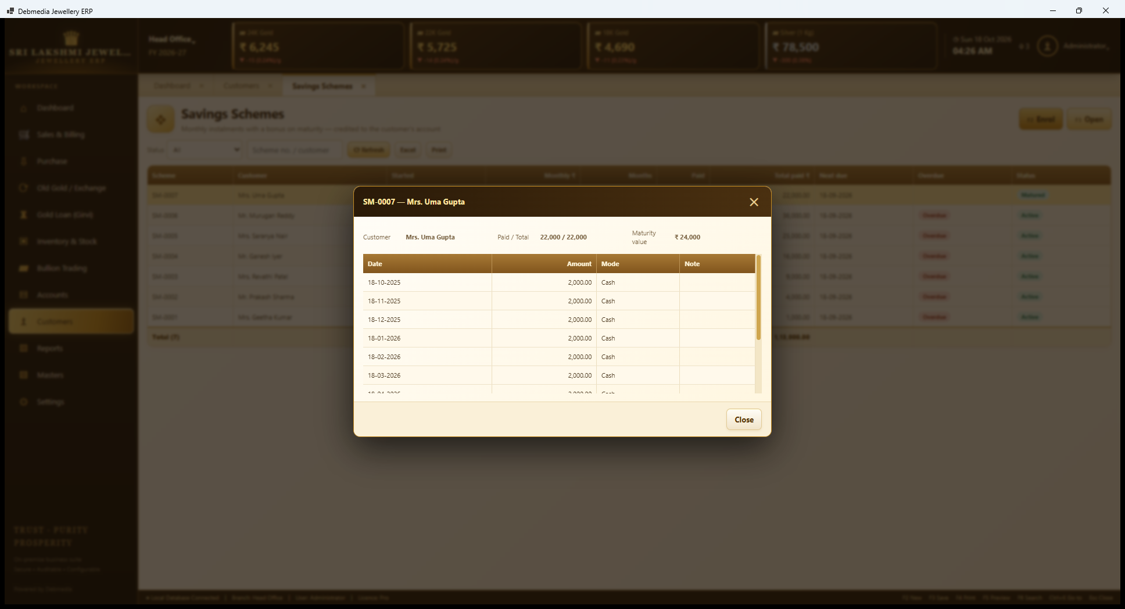This screenshot has height=609, width=1125.
Task: Click the customer name value Mrs. Uma Gupta
Action: click(430, 237)
